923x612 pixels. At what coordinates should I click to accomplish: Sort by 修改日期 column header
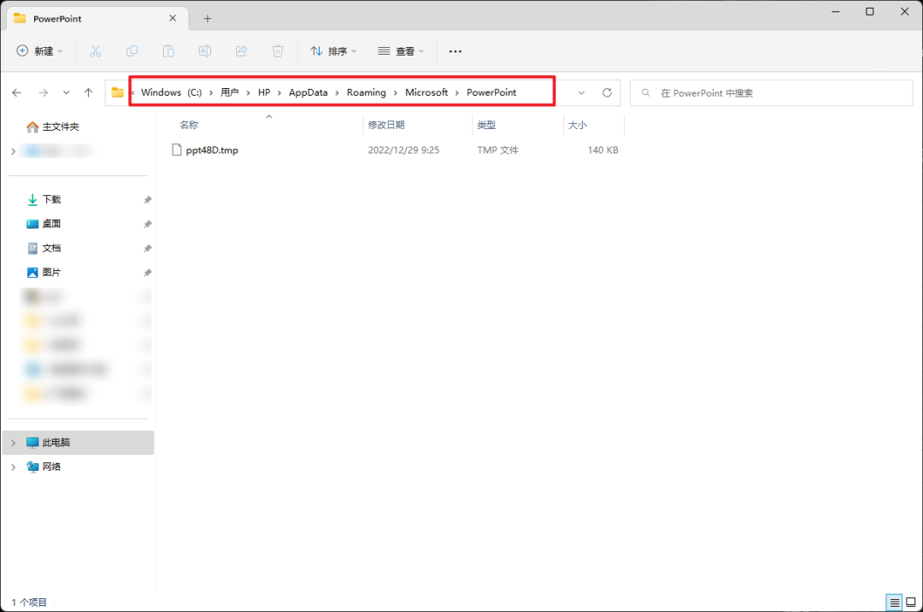(x=386, y=125)
